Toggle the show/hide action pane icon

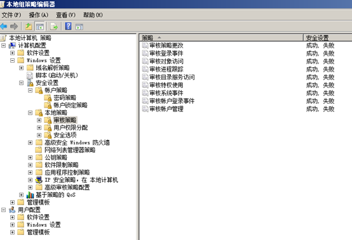79,27
